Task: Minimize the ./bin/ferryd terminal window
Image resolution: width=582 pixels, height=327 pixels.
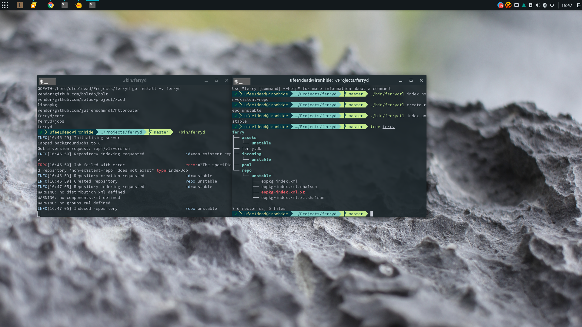Action: (x=206, y=81)
